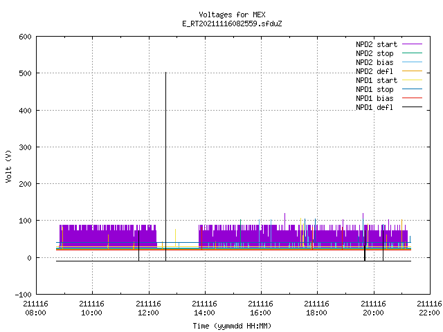Click the y-axis value 0
Viewport: 443px width, 332px height.
tap(29, 258)
